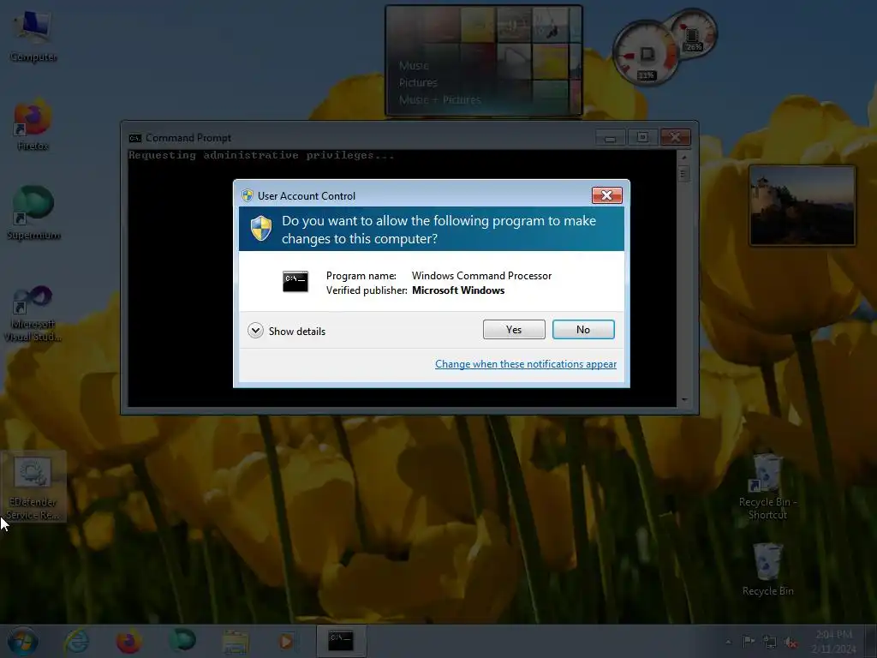The width and height of the screenshot is (877, 658).
Task: Open Supermium from the taskbar
Action: [182, 641]
